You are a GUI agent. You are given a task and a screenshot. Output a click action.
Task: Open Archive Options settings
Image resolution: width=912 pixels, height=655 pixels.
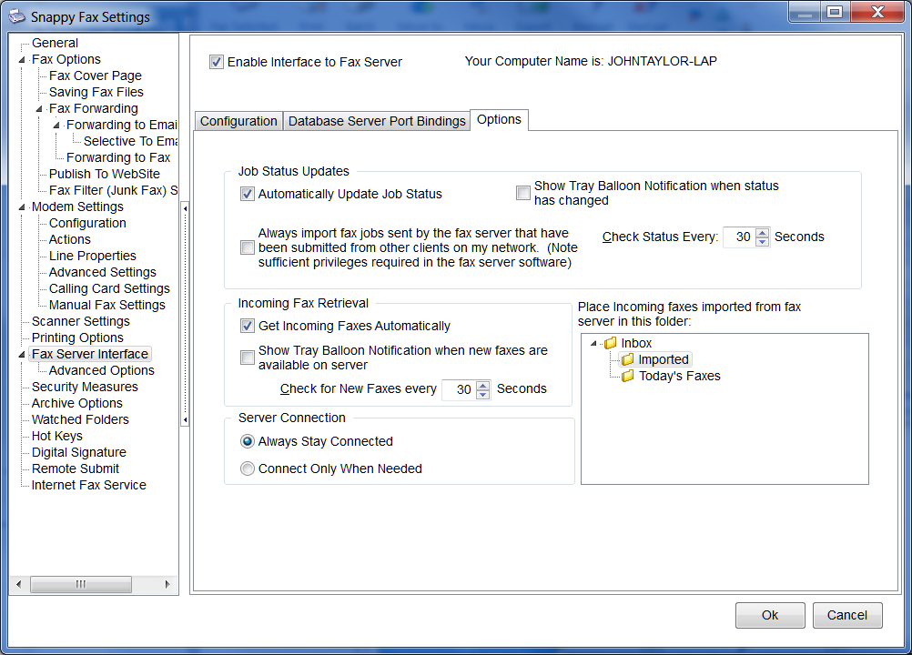pos(76,403)
